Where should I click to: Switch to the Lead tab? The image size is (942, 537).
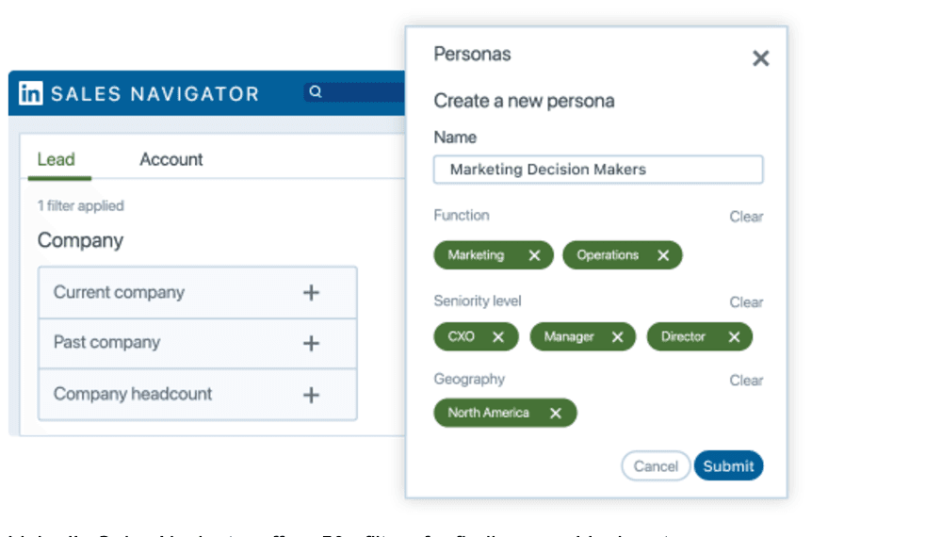(x=57, y=160)
